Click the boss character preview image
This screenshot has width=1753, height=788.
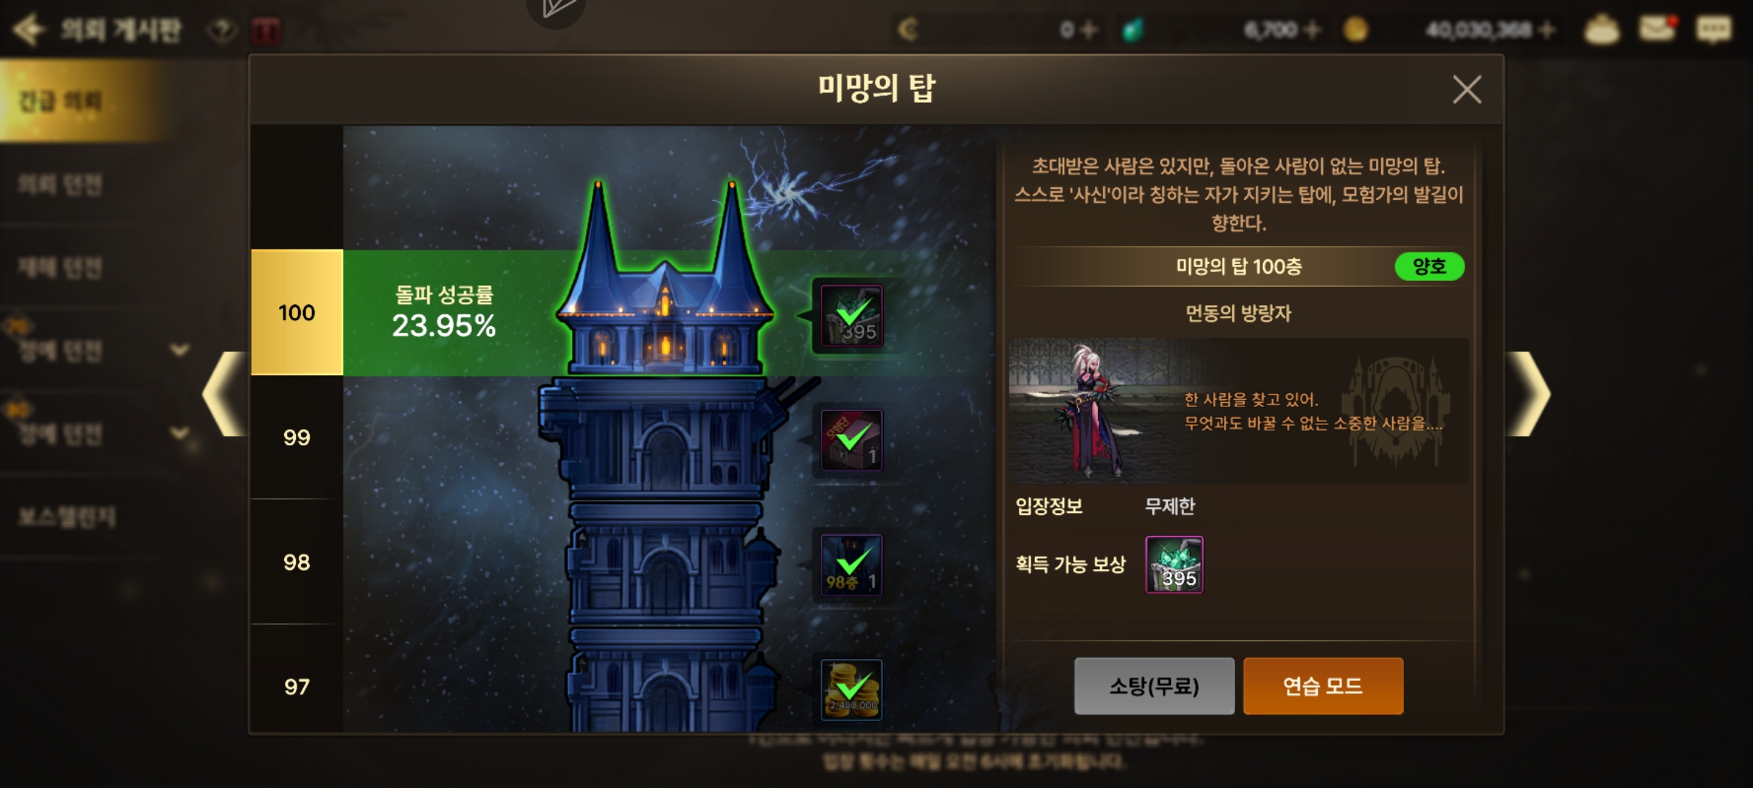tap(1238, 411)
